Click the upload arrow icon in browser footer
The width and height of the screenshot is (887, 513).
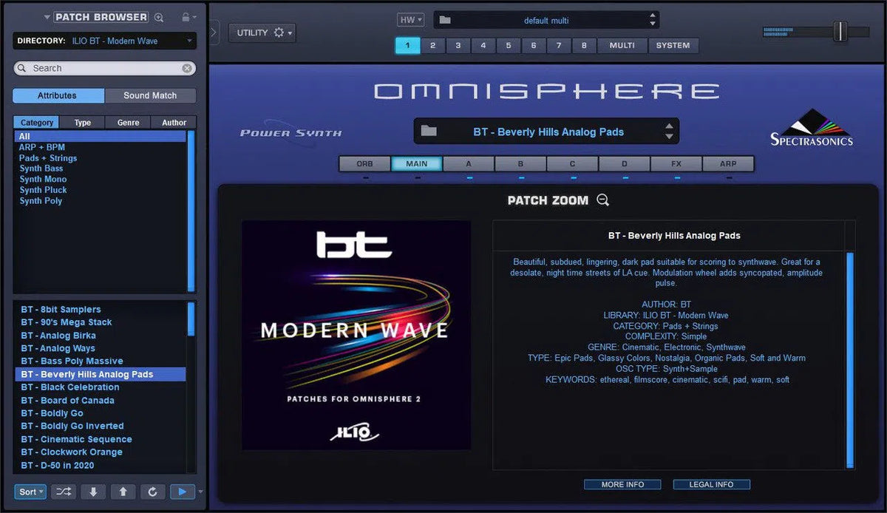pos(123,492)
